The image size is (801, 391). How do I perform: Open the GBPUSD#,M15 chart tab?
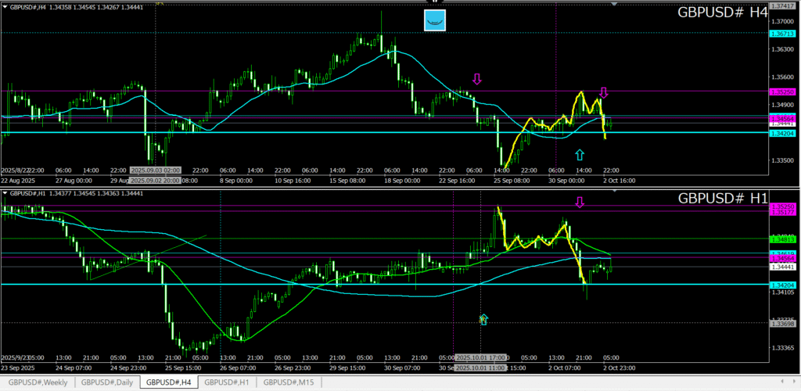tap(290, 382)
